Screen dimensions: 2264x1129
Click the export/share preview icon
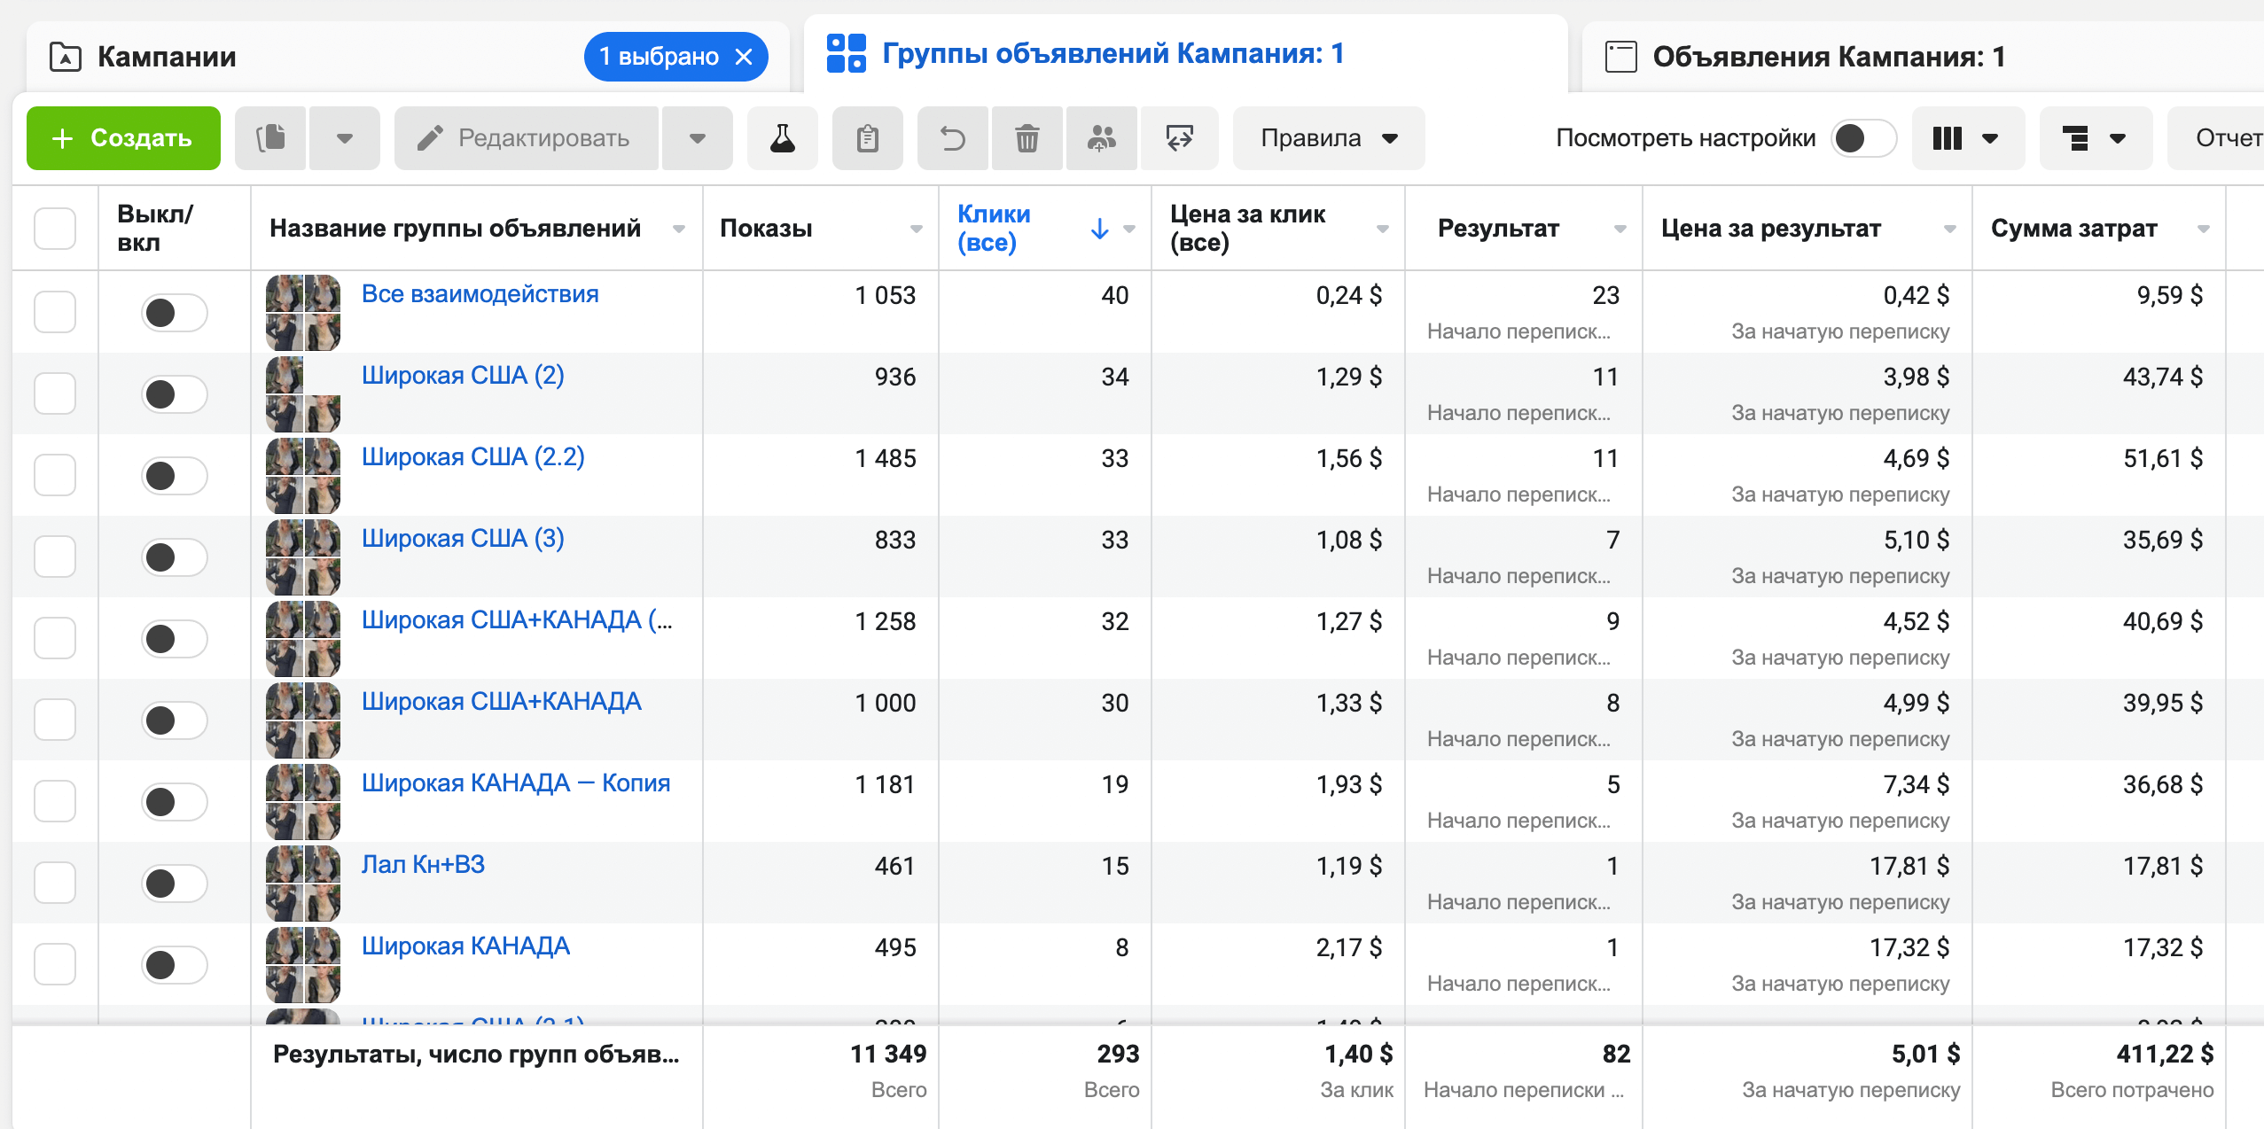tap(1179, 138)
